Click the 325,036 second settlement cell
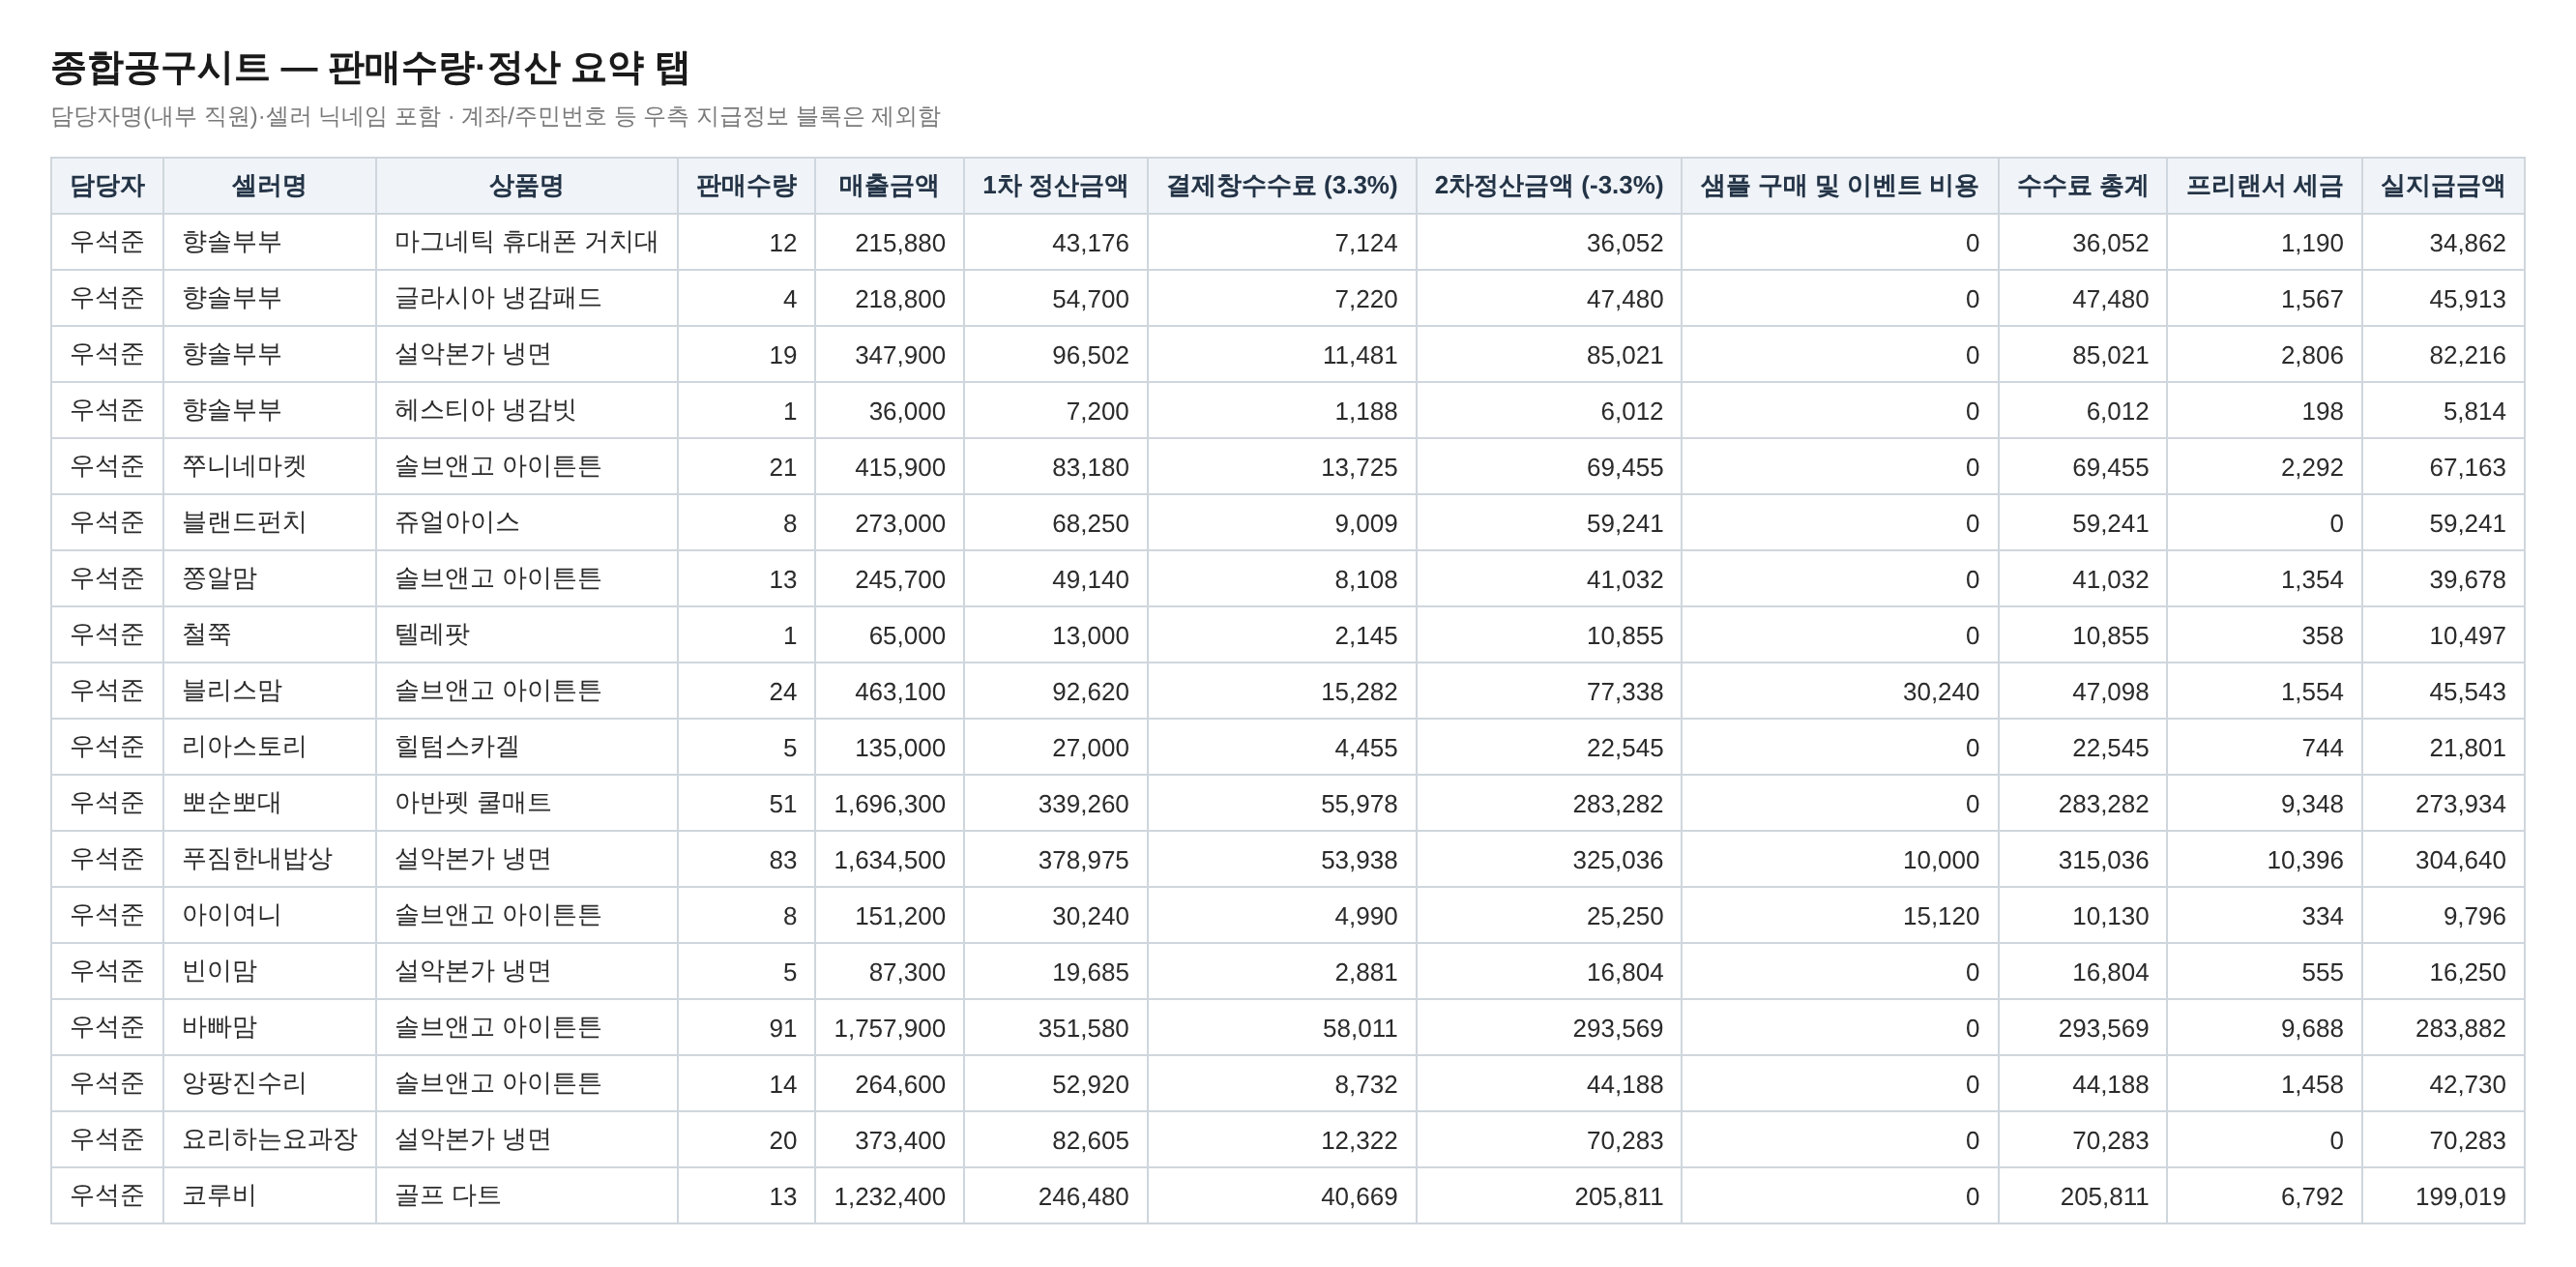 click(1548, 859)
